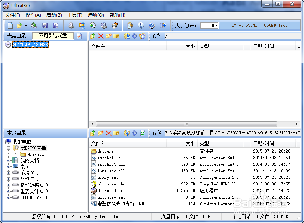Open the dropdown arrow beside Open icon

[x=26, y=26]
